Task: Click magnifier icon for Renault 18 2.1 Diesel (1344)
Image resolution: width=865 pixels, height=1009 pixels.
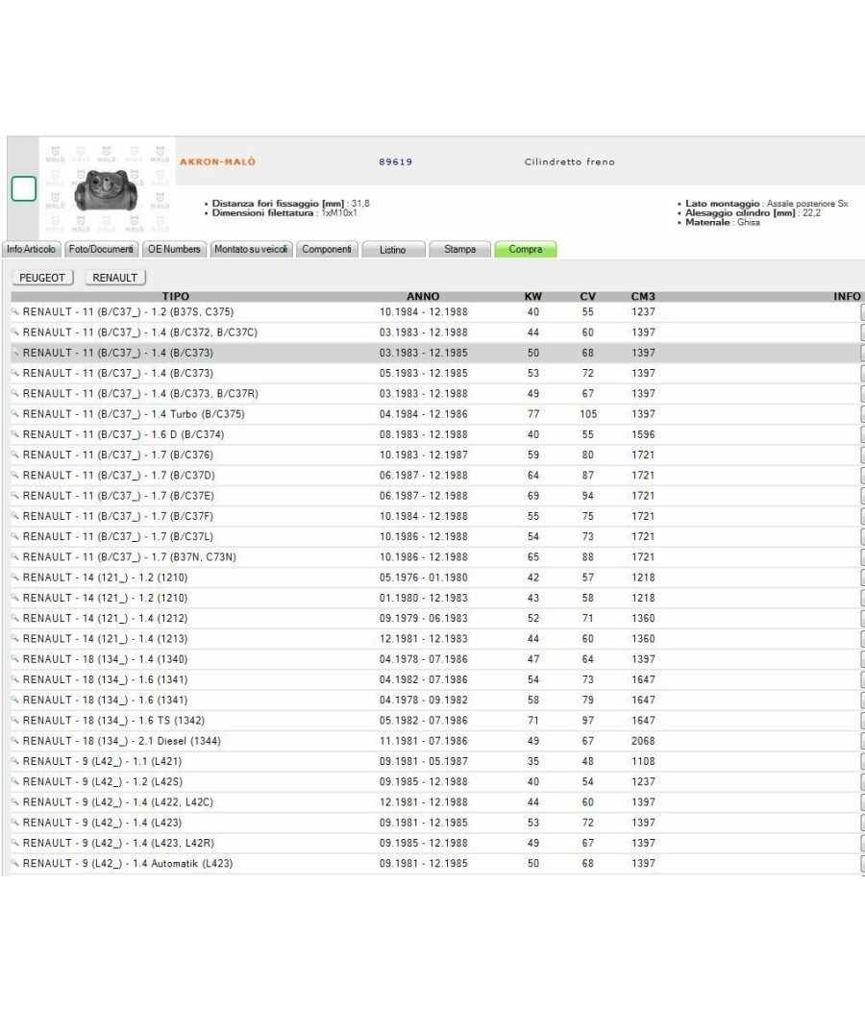Action: tap(14, 741)
